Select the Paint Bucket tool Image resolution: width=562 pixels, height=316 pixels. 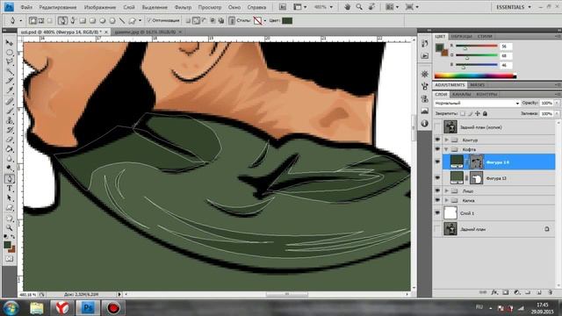pos(10,149)
